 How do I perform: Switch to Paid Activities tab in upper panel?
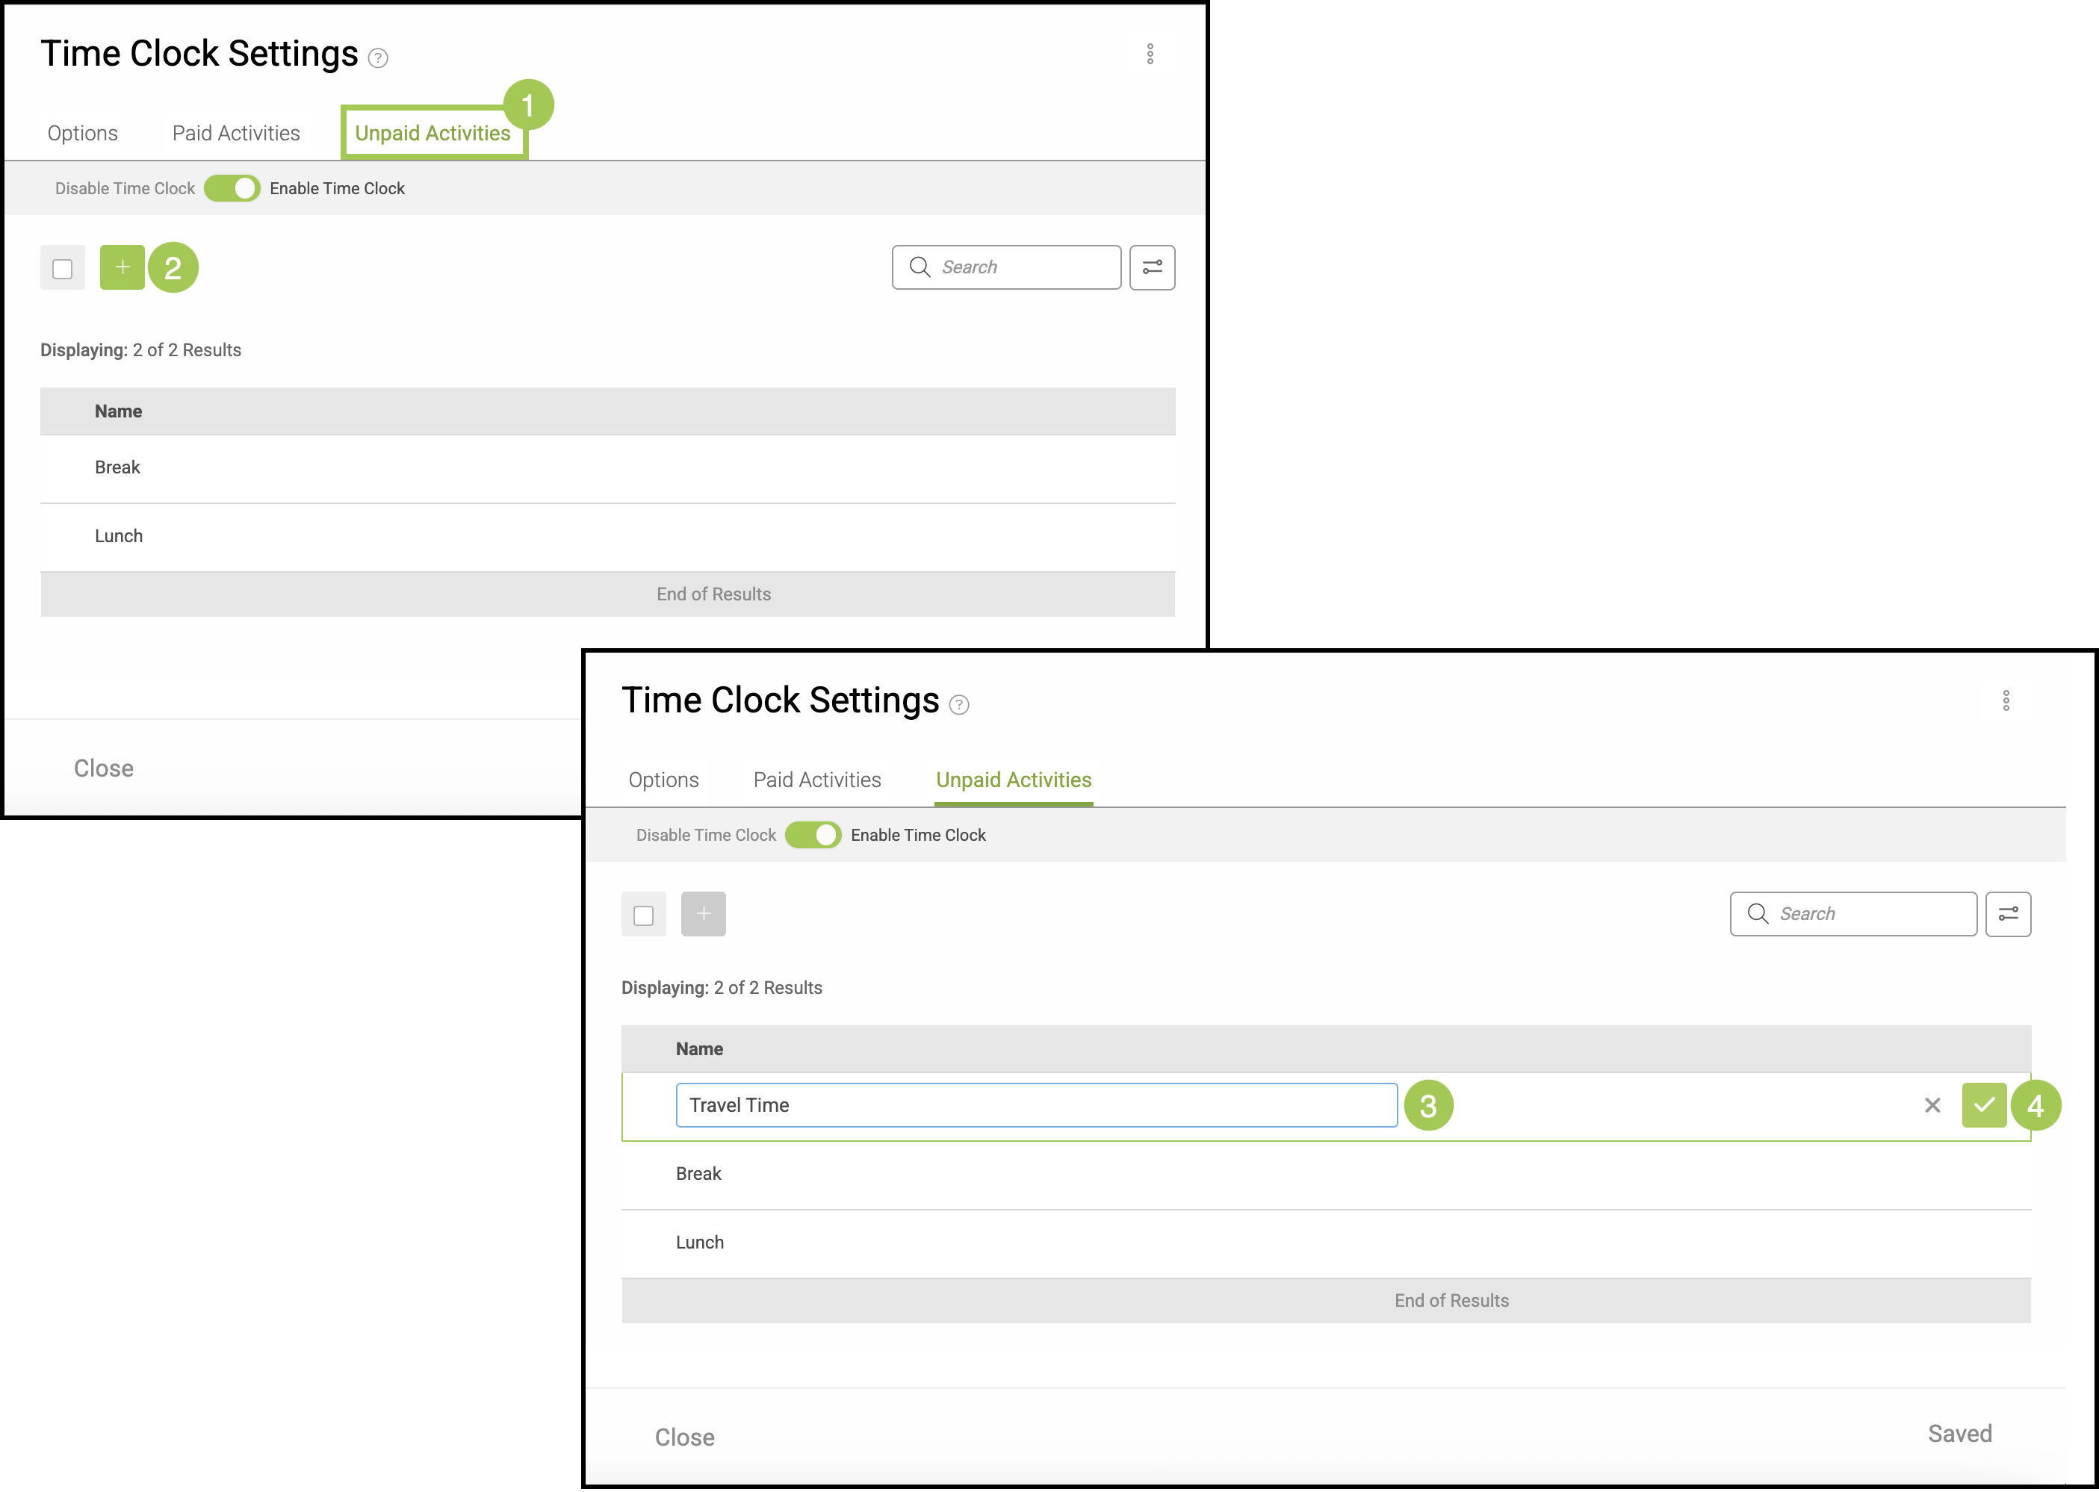coord(236,133)
